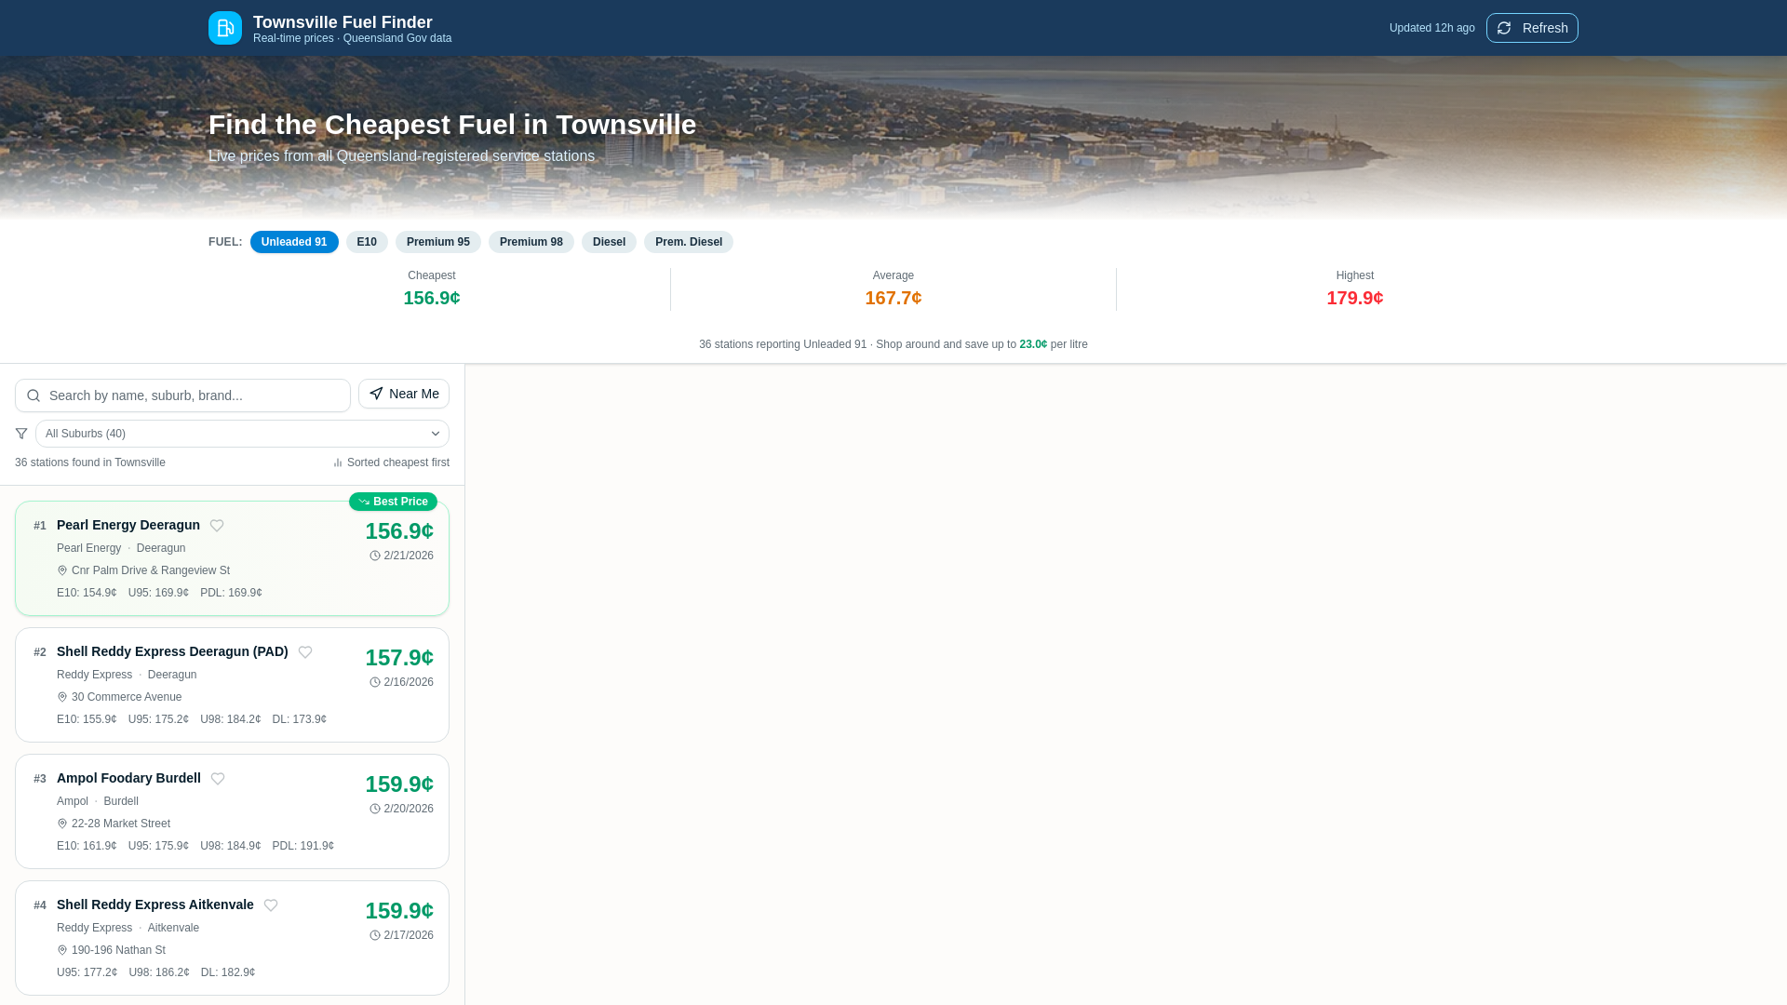1787x1005 pixels.
Task: Select the E10 fuel filter
Action: coord(367,242)
